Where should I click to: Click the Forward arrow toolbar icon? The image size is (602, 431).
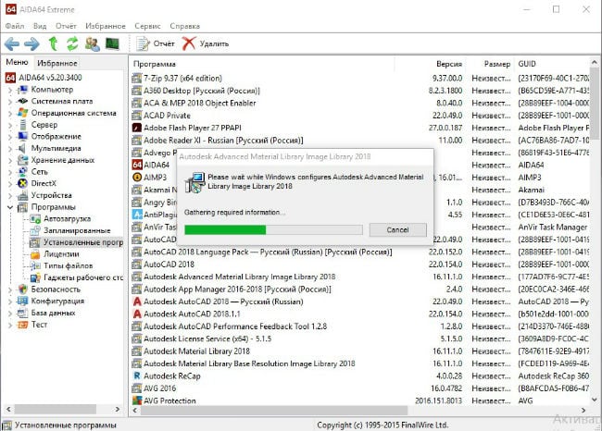point(31,44)
